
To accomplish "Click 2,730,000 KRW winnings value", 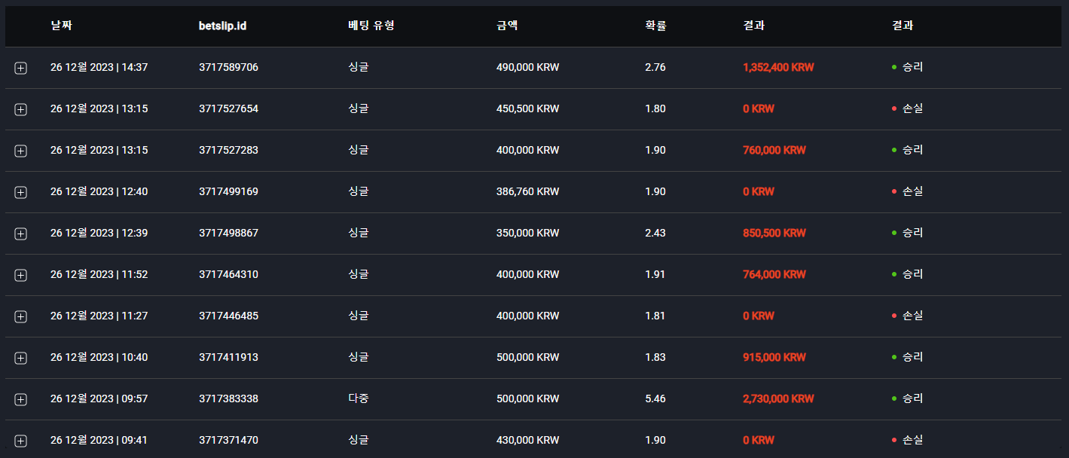I will click(778, 398).
